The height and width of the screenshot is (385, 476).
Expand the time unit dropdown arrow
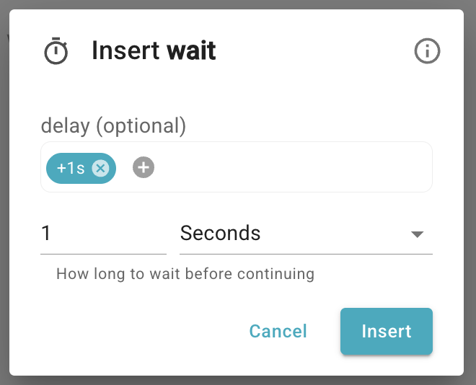pos(416,234)
